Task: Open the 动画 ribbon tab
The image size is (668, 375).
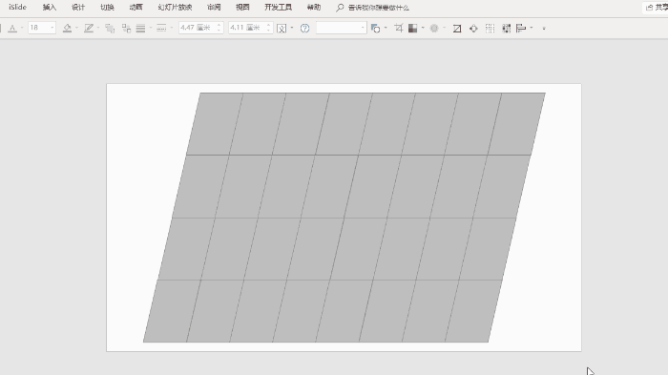Action: 136,8
